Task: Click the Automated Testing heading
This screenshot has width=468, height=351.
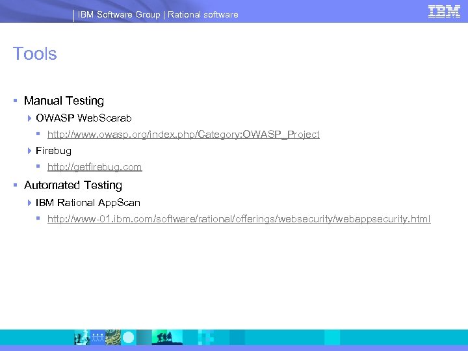Action: pyautogui.click(x=73, y=185)
